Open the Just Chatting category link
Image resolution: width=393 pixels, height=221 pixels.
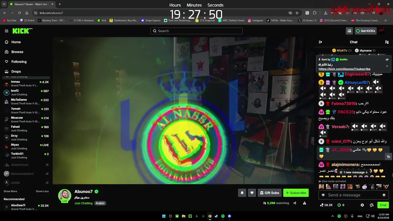coord(83,203)
